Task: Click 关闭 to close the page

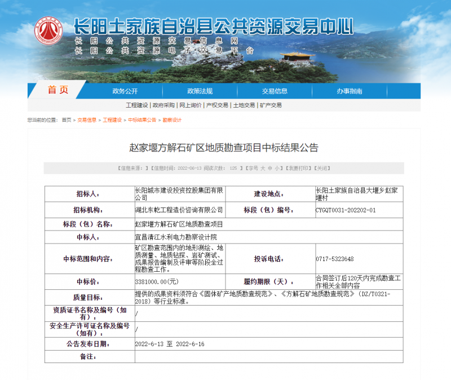Action: point(322,168)
